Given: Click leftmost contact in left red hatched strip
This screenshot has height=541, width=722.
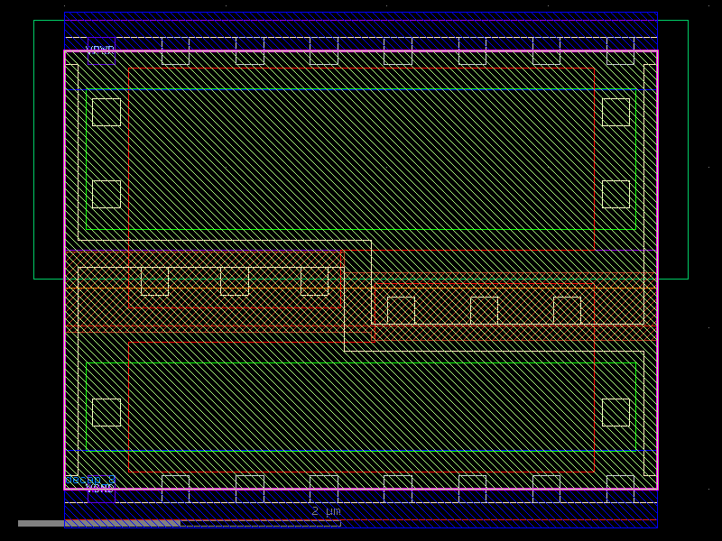Looking at the screenshot, I should [x=154, y=280].
